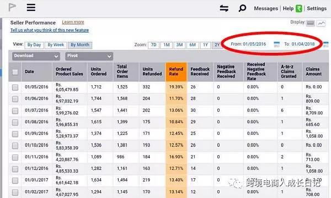Viewport: 331px width, 198px height.
Task: Select the 11.70% refund rate cell
Action: pos(177,98)
